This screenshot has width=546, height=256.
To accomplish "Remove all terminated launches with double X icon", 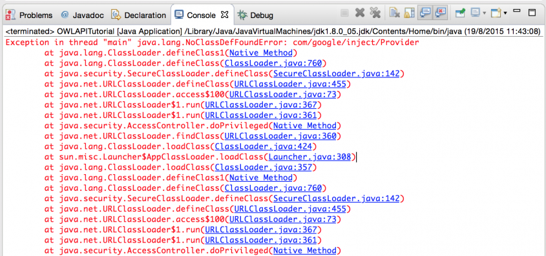I will pos(375,14).
